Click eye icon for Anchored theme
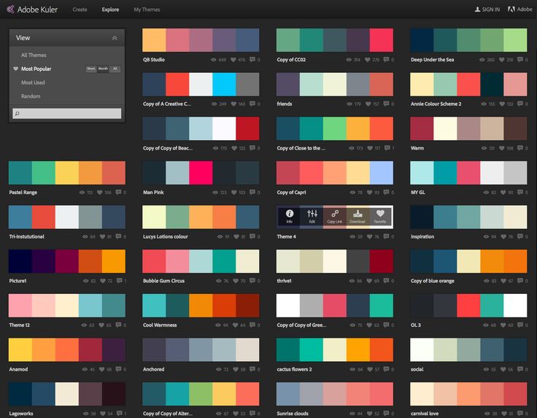This screenshot has height=418, width=537. pyautogui.click(x=219, y=369)
